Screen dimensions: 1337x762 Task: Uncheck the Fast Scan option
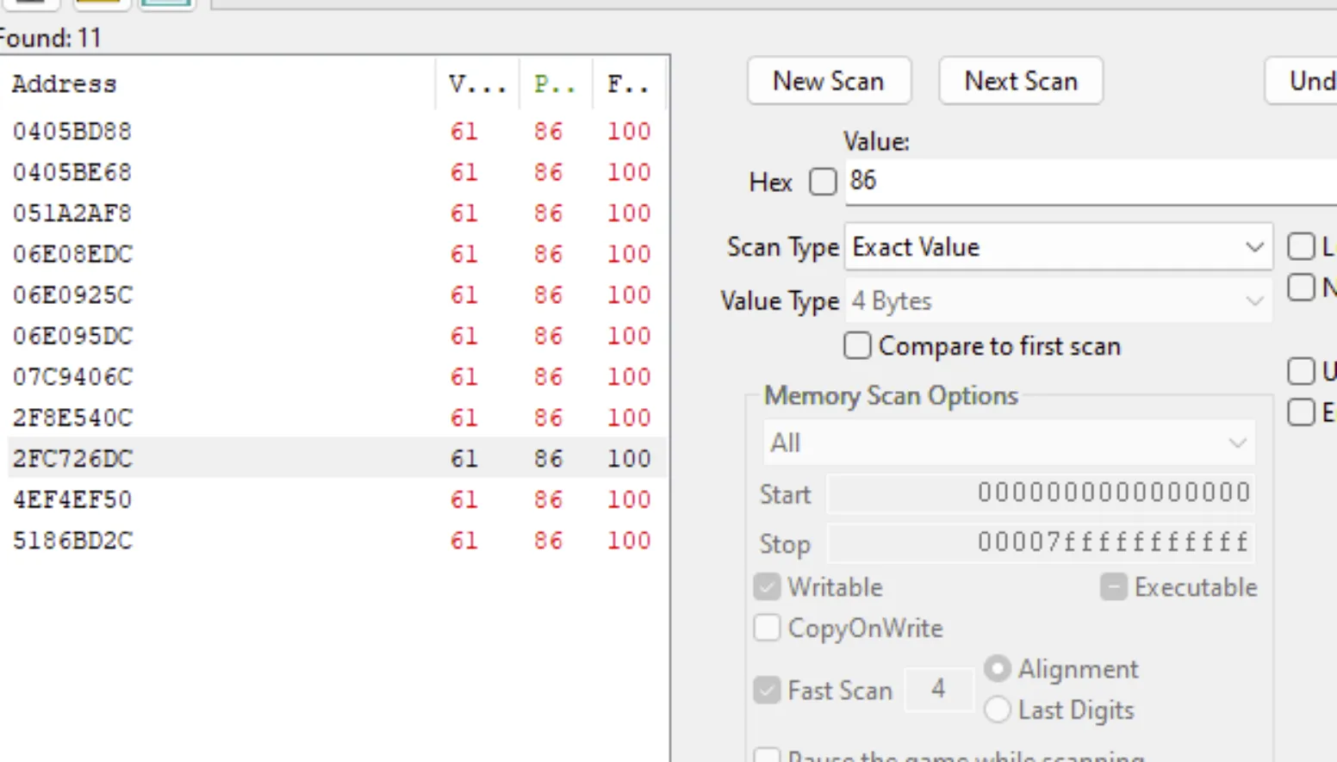coord(767,690)
